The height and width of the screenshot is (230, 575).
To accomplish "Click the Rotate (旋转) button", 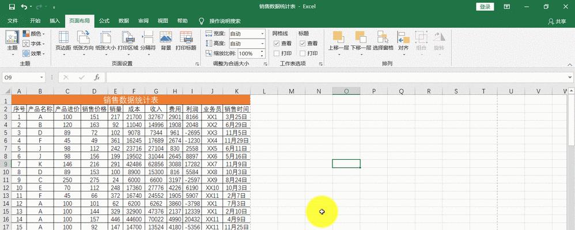I will click(x=438, y=43).
